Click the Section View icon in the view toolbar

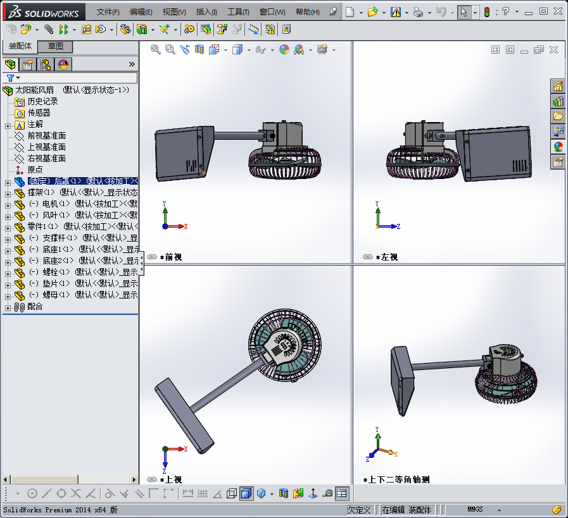pos(199,49)
